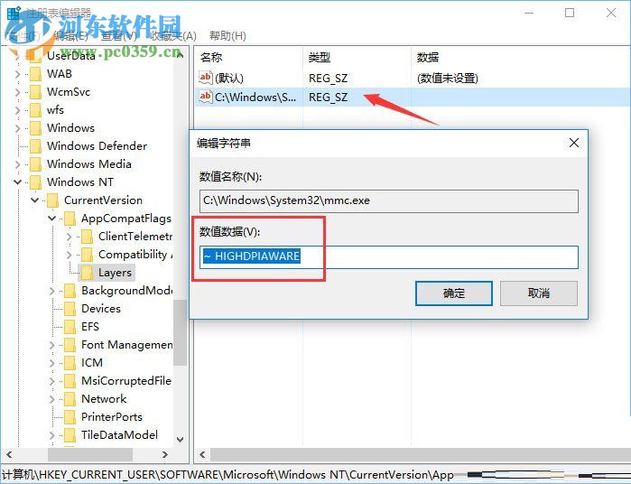The width and height of the screenshot is (631, 484).
Task: Expand the WcmSvc tree node
Action: [x=17, y=92]
